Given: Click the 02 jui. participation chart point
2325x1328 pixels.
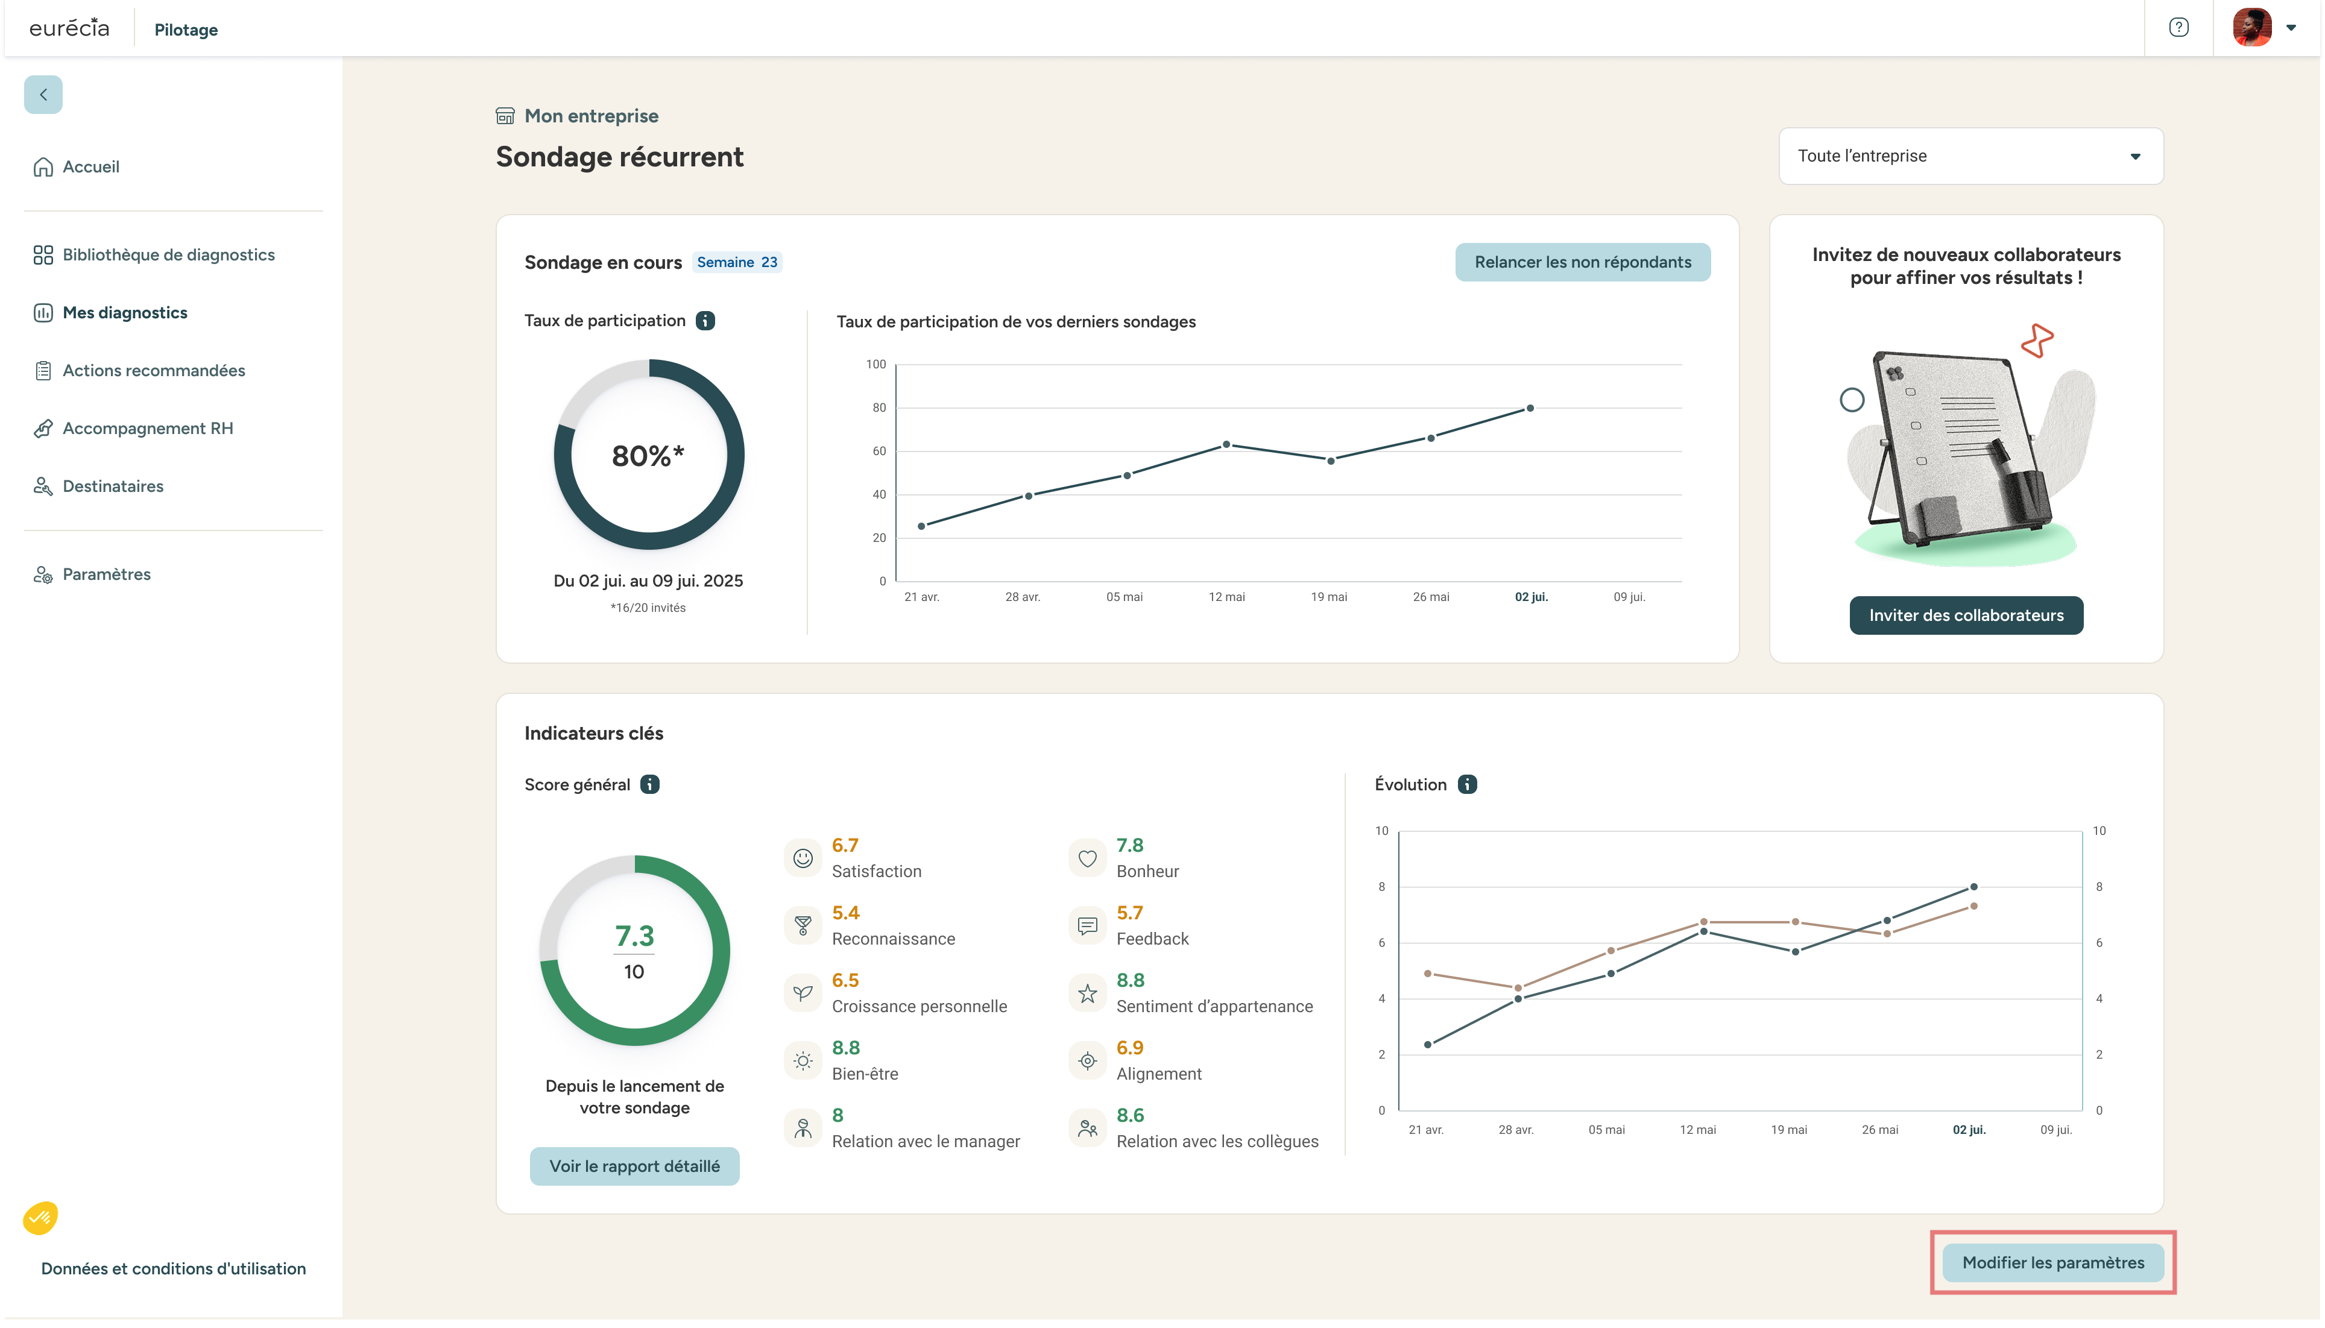Looking at the screenshot, I should pyautogui.click(x=1530, y=409).
